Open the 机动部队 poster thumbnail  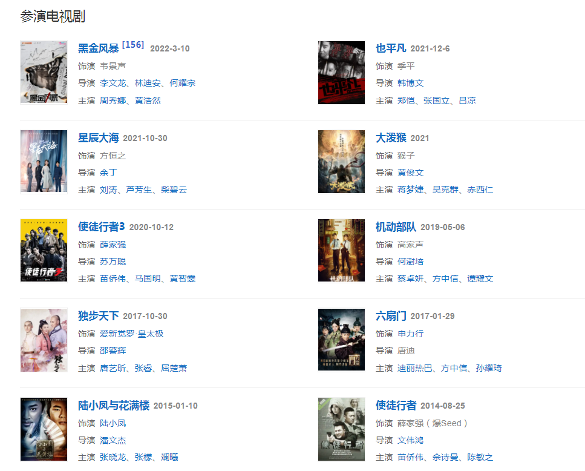point(341,251)
